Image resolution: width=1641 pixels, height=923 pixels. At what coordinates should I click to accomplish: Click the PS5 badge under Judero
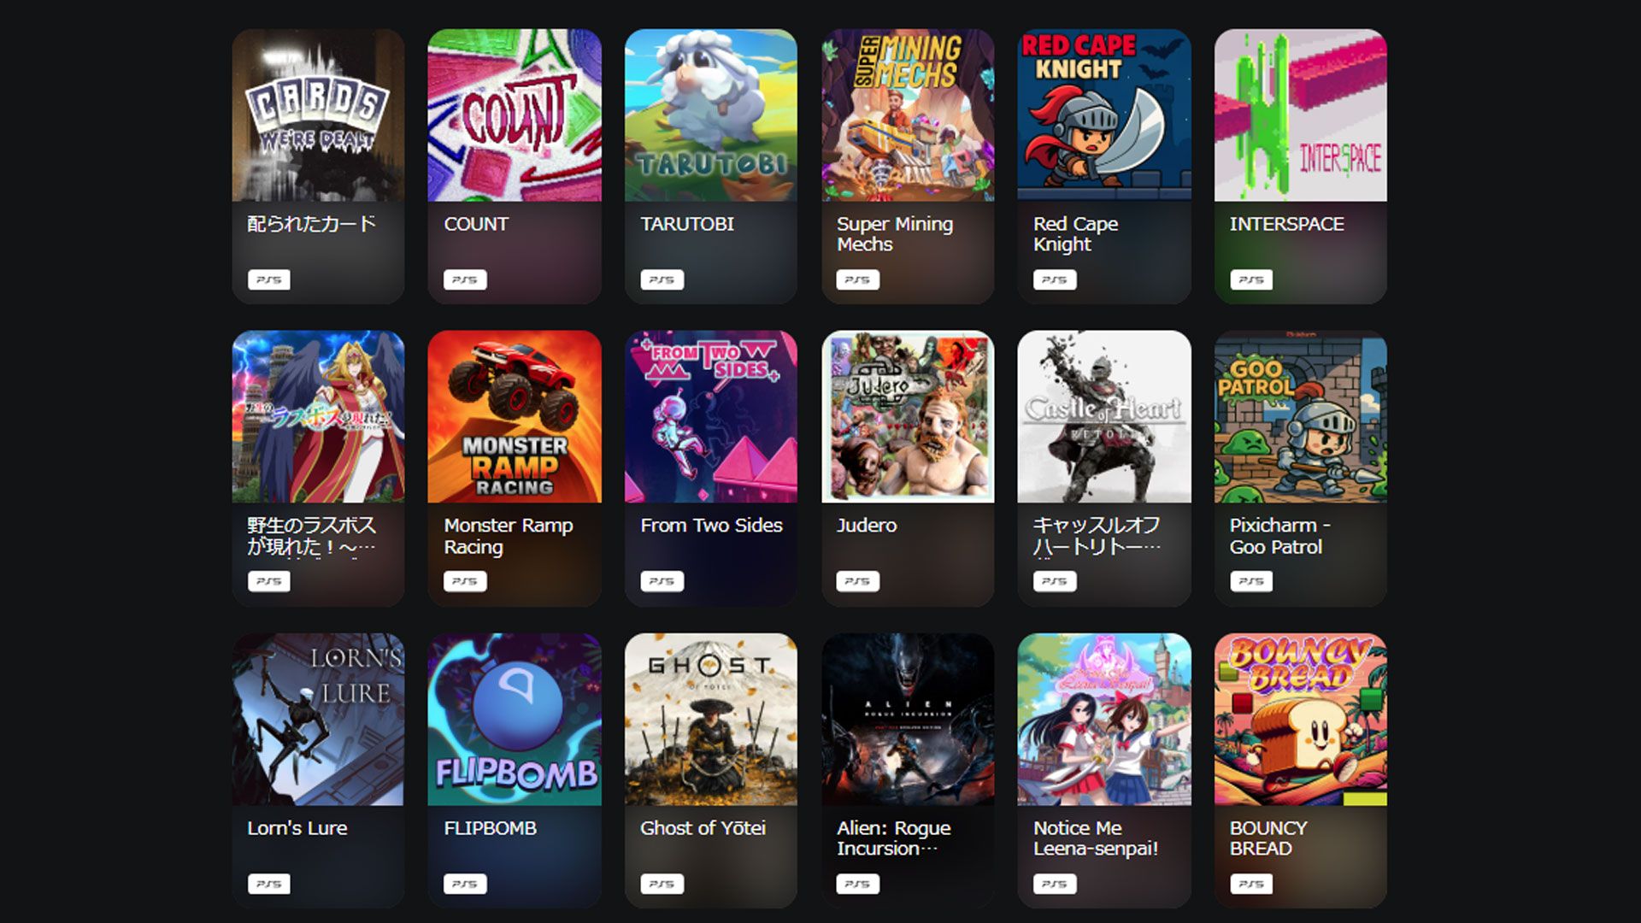858,581
